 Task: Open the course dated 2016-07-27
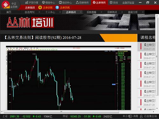[x=146, y=56]
